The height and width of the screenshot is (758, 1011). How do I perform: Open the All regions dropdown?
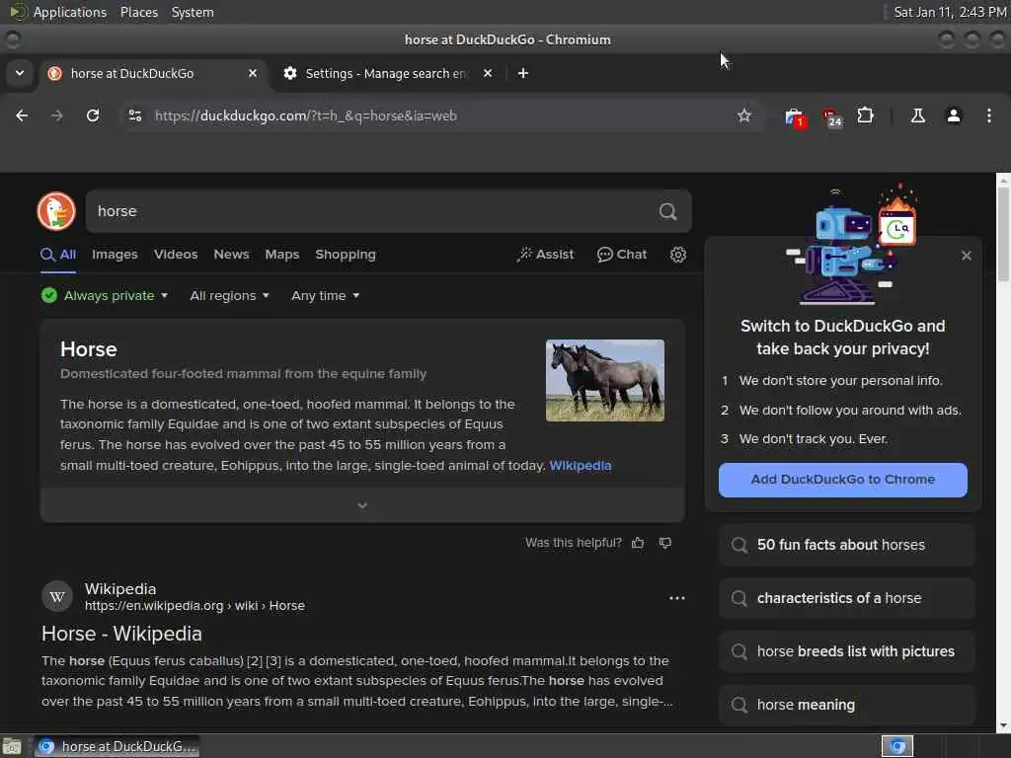coord(229,296)
